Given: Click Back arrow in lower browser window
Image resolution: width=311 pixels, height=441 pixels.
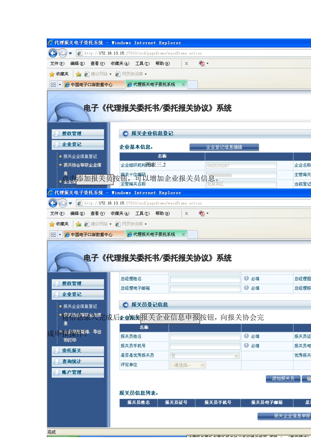Looking at the screenshot, I should (53, 203).
